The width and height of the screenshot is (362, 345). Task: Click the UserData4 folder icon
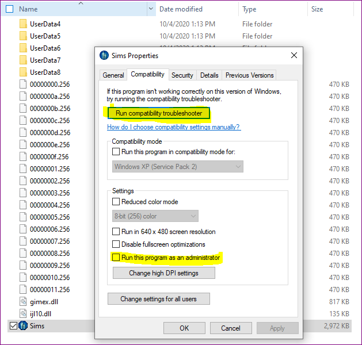pos(23,24)
